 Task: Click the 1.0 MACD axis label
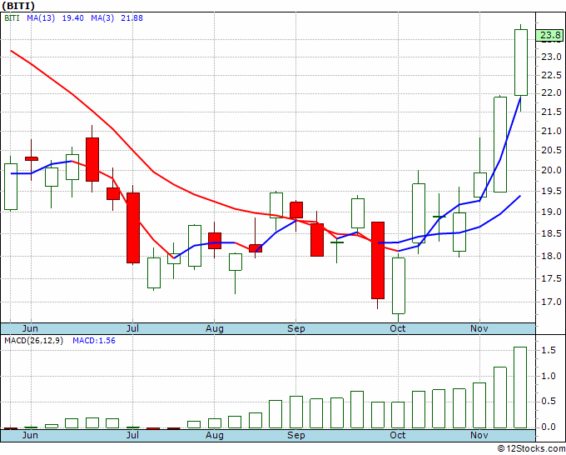pyautogui.click(x=548, y=376)
